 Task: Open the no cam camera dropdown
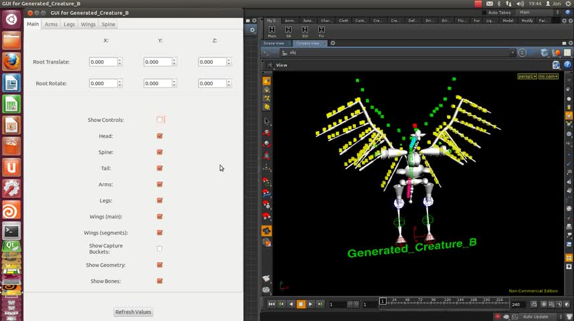point(549,76)
